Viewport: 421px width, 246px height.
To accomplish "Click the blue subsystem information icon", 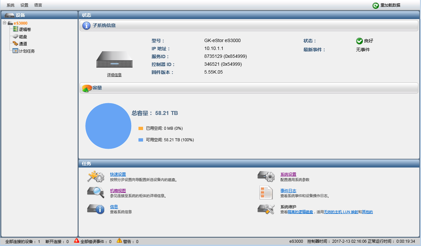I will point(87,26).
